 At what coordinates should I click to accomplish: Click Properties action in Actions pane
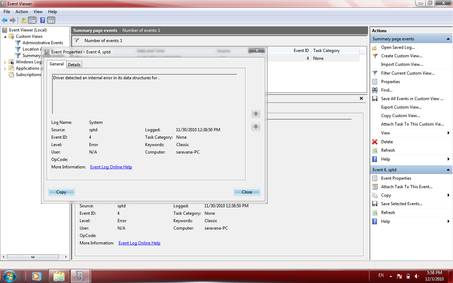pyautogui.click(x=390, y=82)
